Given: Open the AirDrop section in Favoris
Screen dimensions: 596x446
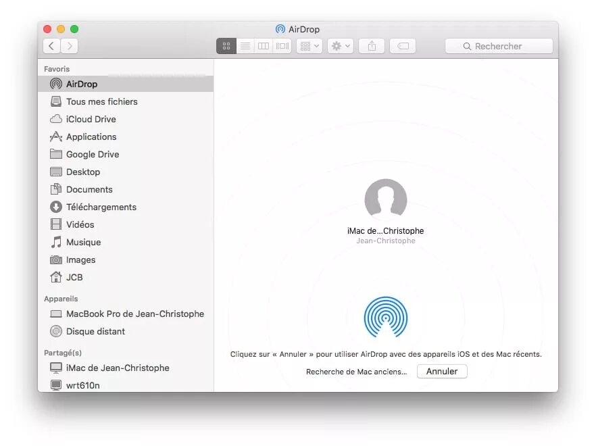Looking at the screenshot, I should pos(80,84).
